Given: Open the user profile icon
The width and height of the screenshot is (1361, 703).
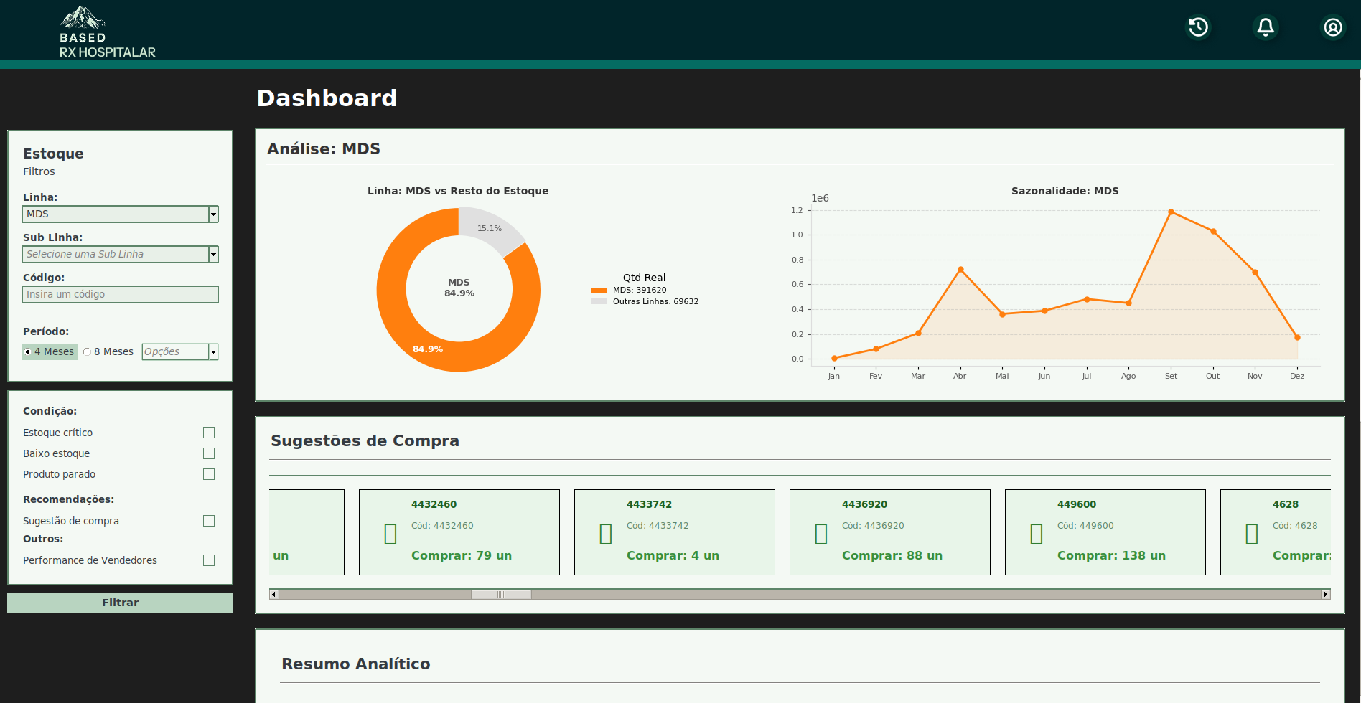Looking at the screenshot, I should click(x=1333, y=27).
